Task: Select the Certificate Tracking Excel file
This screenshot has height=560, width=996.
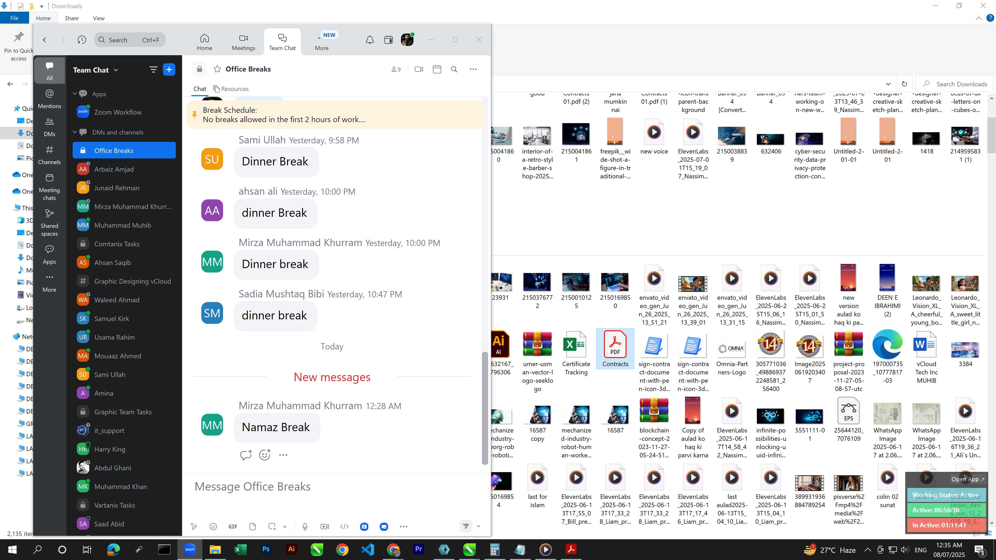Action: (576, 353)
